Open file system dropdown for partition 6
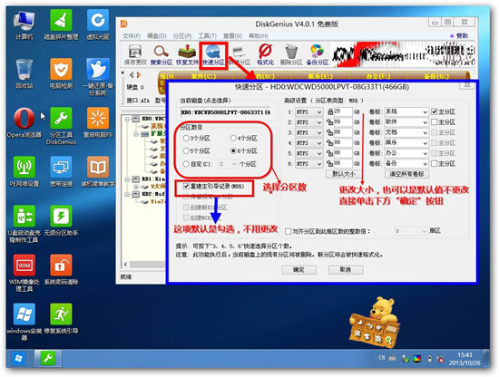 (x=308, y=164)
